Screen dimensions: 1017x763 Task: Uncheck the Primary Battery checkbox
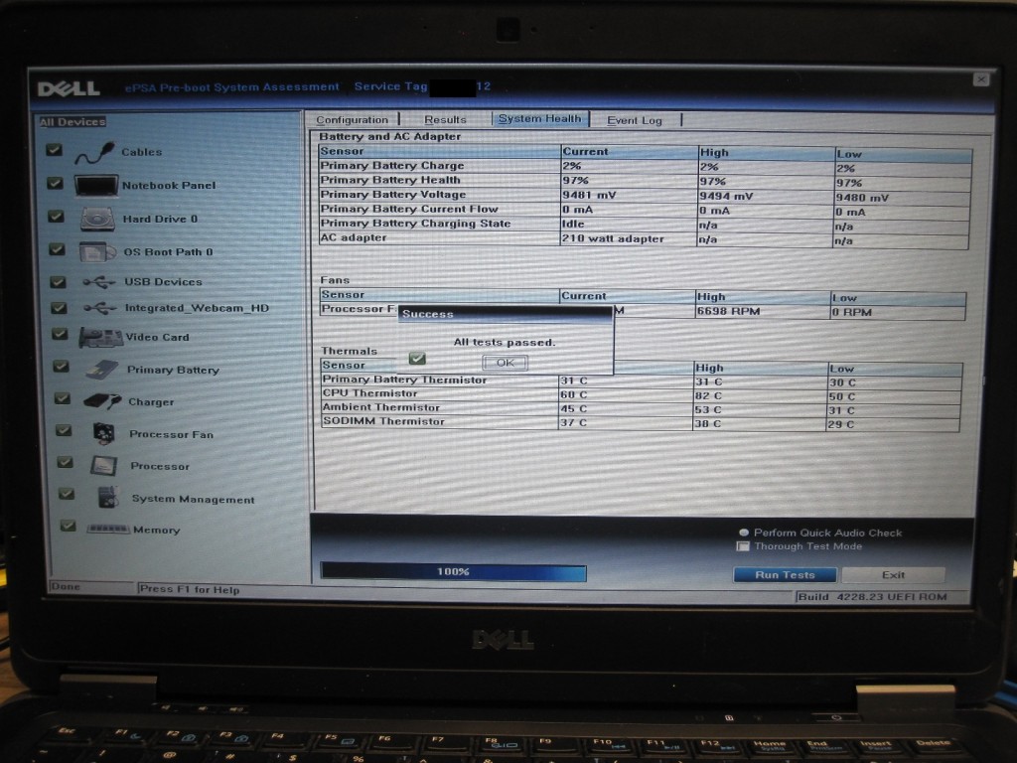pyautogui.click(x=61, y=366)
